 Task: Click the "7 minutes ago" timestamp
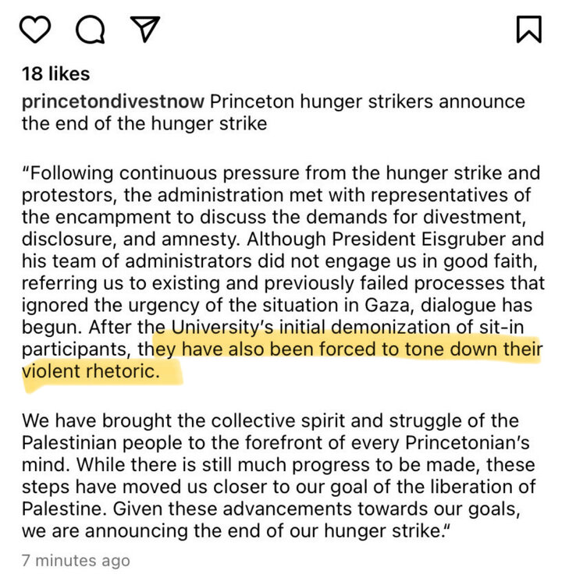tap(75, 560)
